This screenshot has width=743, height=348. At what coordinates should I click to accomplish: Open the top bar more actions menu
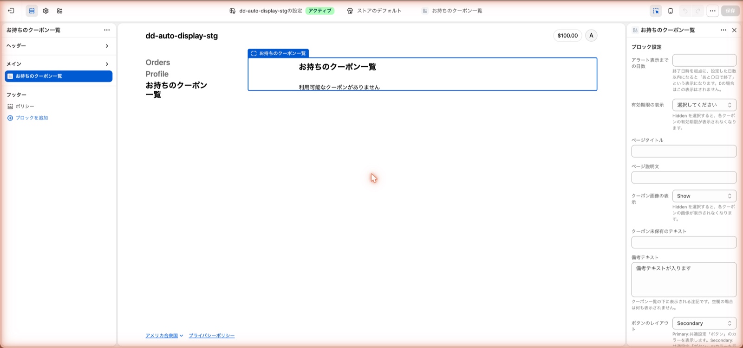pyautogui.click(x=712, y=11)
